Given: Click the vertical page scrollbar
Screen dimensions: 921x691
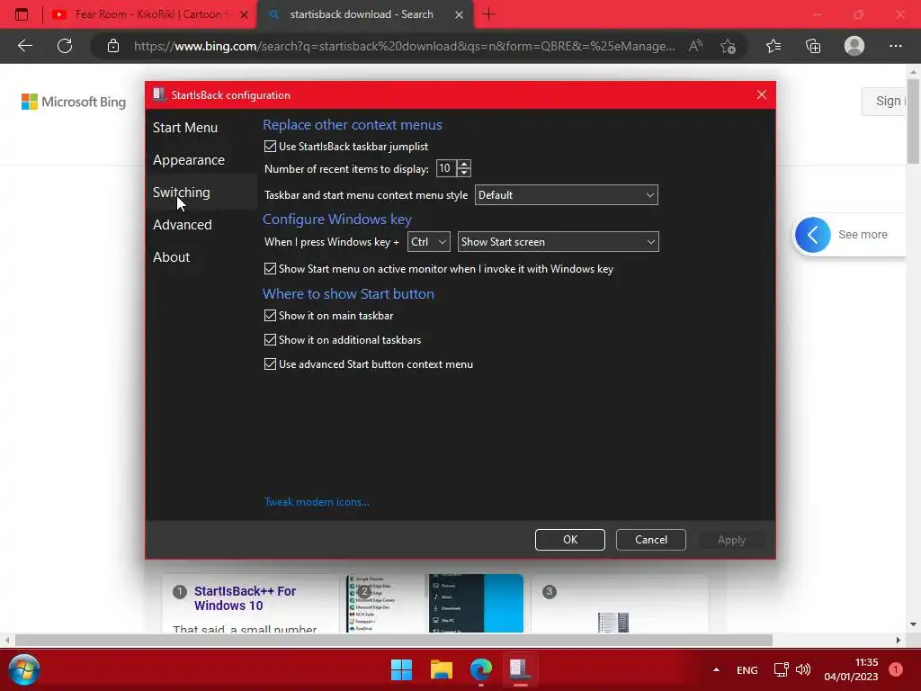Looking at the screenshot, I should (x=913, y=121).
